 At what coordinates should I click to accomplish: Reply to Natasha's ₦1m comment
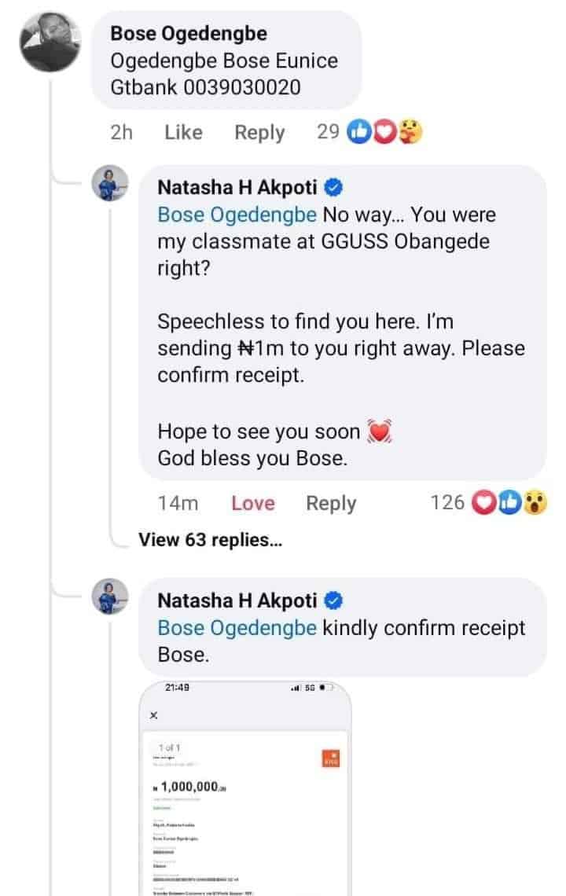pos(331,503)
